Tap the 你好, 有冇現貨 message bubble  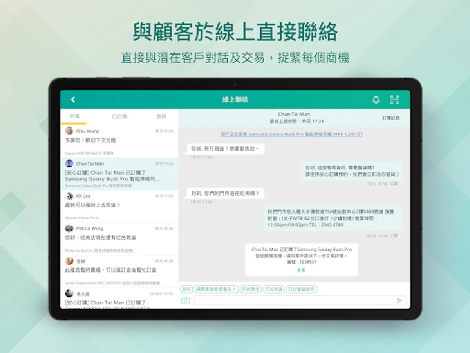[x=226, y=149]
